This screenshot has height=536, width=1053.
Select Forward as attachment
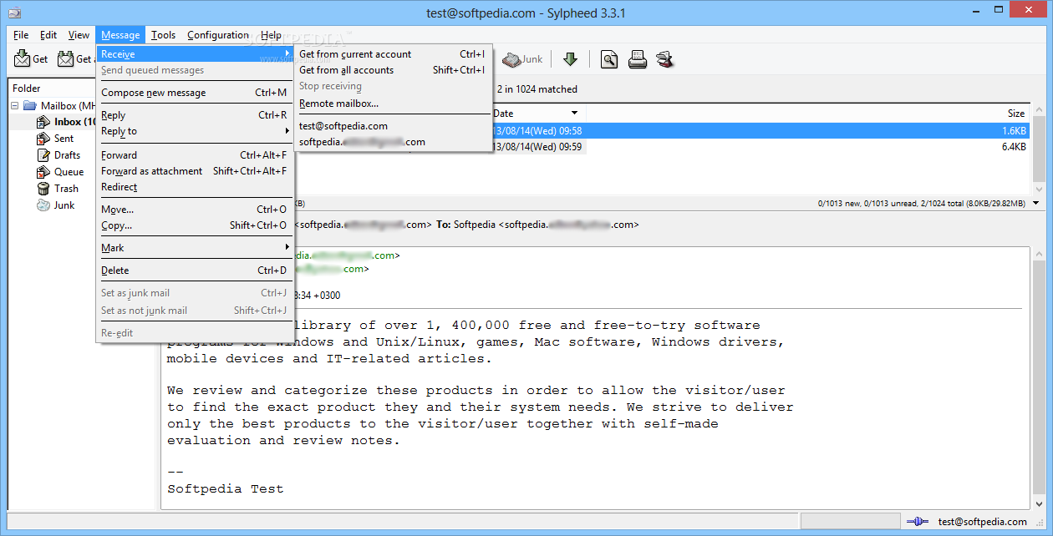[x=194, y=171]
